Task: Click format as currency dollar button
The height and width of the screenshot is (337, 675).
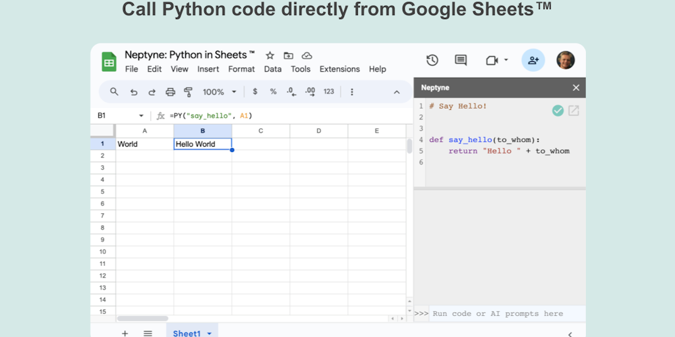Action: pyautogui.click(x=255, y=92)
